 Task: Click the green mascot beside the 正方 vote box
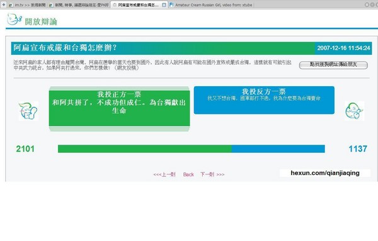click(x=28, y=111)
